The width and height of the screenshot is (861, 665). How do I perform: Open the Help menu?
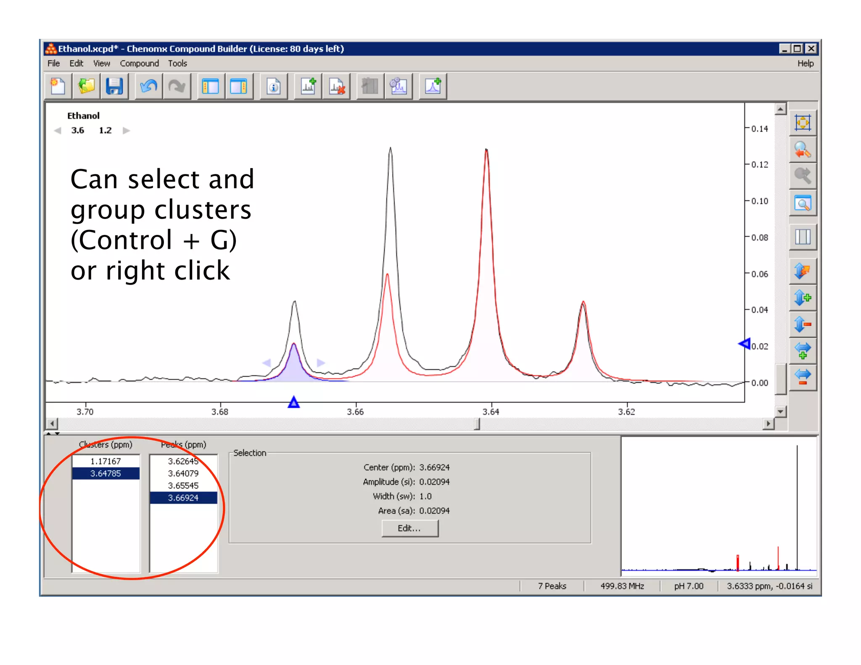tap(806, 63)
